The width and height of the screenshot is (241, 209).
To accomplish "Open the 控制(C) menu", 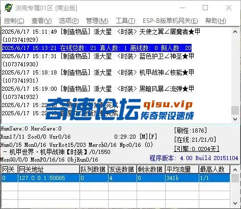I will [x=14, y=21].
